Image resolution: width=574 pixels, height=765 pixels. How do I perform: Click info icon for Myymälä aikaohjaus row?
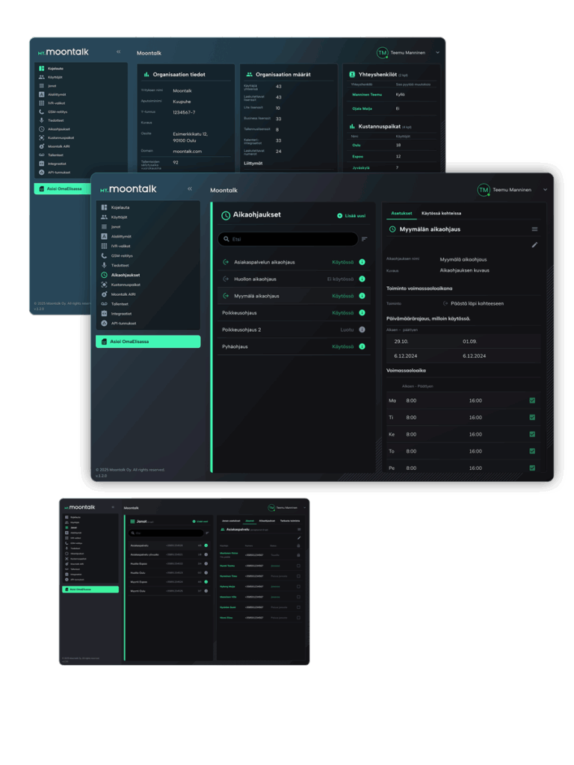(x=362, y=296)
